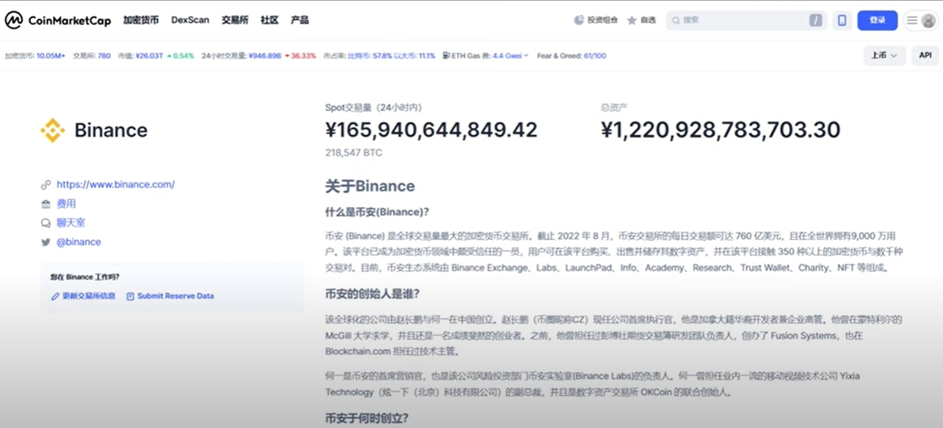This screenshot has height=428, width=943.
Task: Open the hamburger profile menu
Action: click(x=920, y=20)
